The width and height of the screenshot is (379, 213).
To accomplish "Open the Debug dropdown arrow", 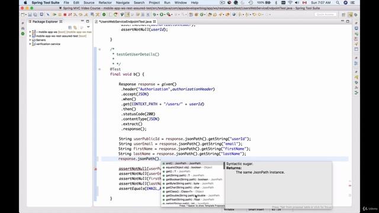I will [x=158, y=15].
